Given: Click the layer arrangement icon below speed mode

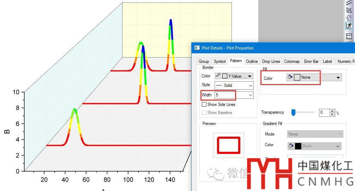Looking at the screenshot, I should point(349,36).
